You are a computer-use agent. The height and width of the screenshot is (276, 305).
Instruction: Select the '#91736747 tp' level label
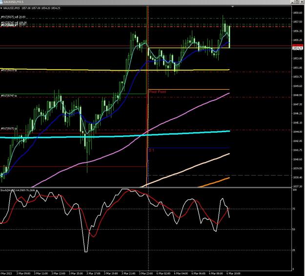coord(9,96)
